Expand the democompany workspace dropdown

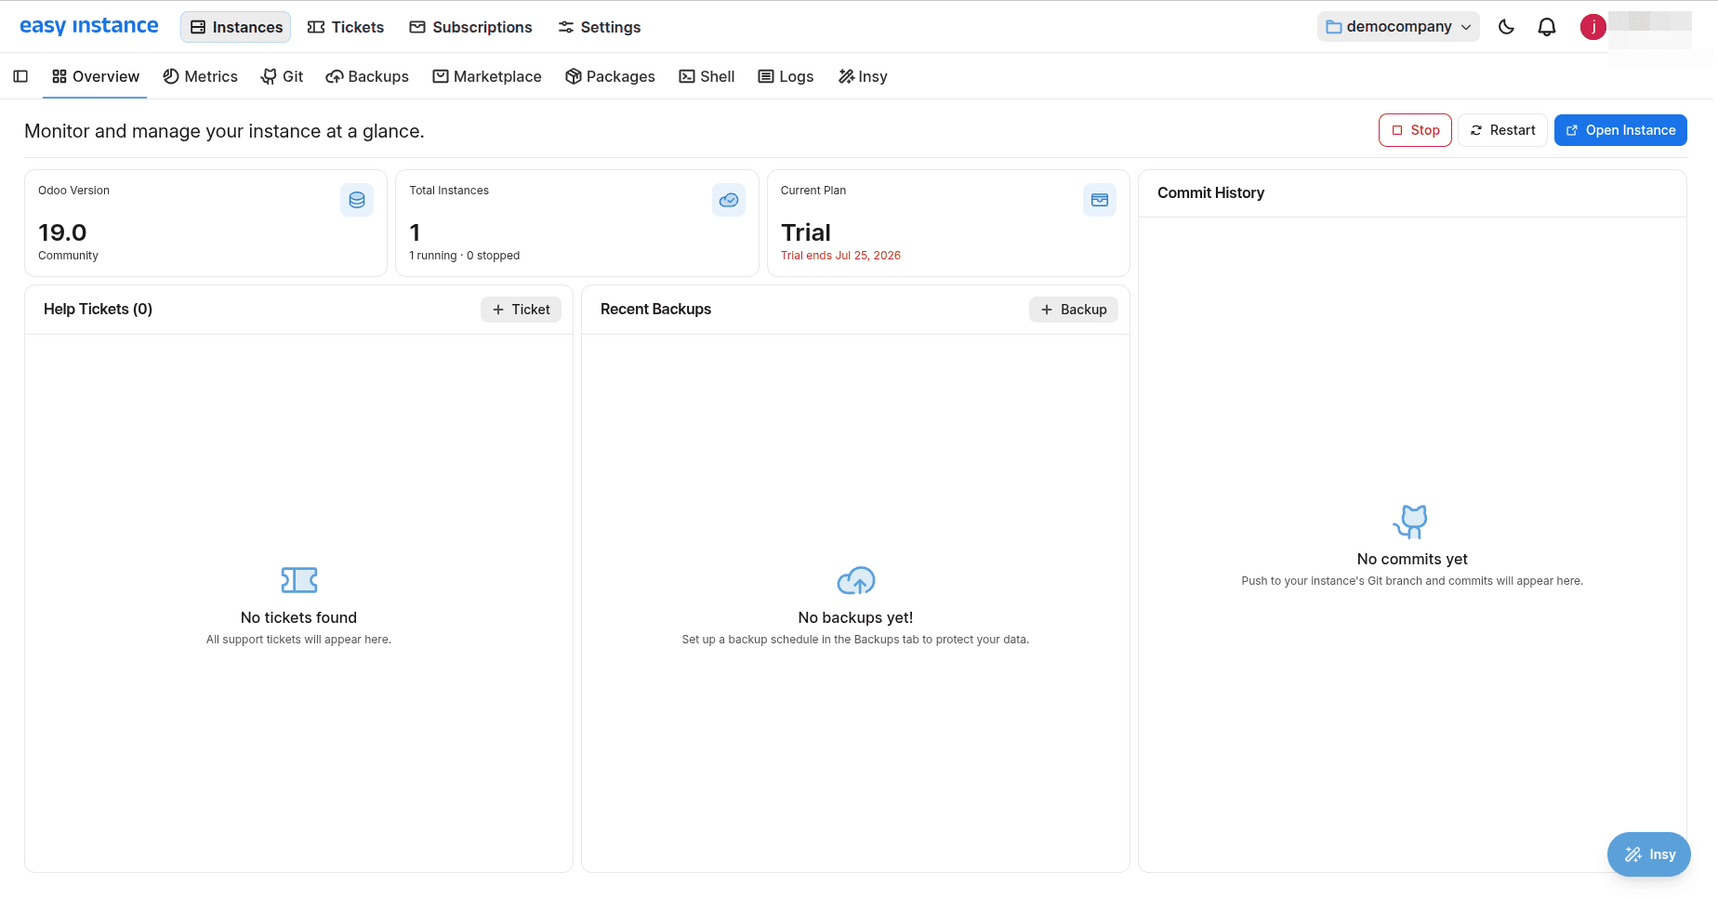tap(1398, 27)
